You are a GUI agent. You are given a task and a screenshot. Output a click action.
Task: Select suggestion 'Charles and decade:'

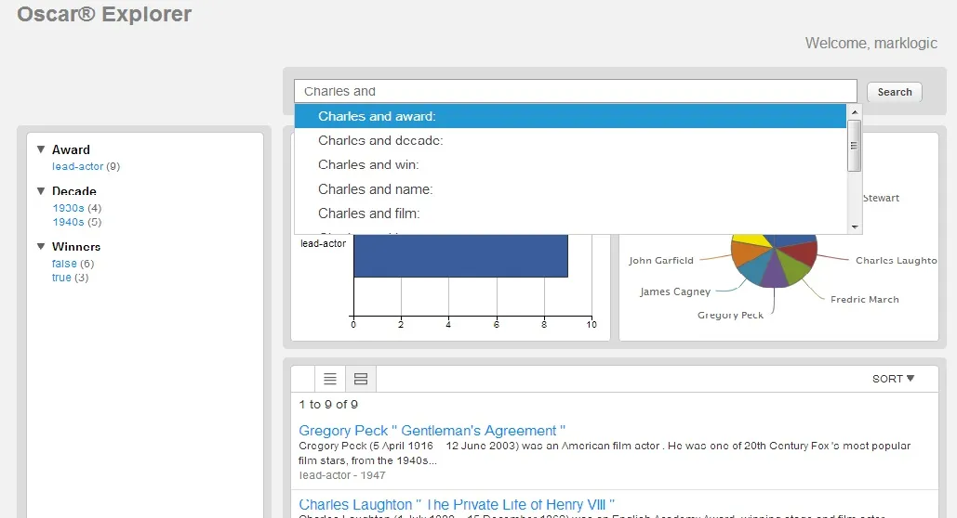click(x=570, y=140)
